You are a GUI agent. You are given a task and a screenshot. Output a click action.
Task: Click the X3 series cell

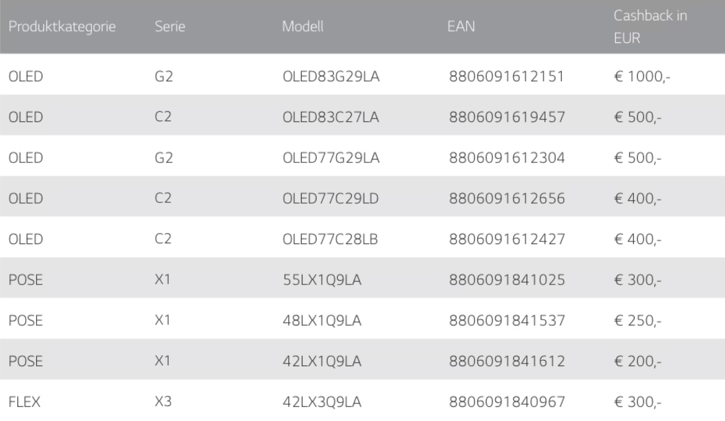coord(163,401)
